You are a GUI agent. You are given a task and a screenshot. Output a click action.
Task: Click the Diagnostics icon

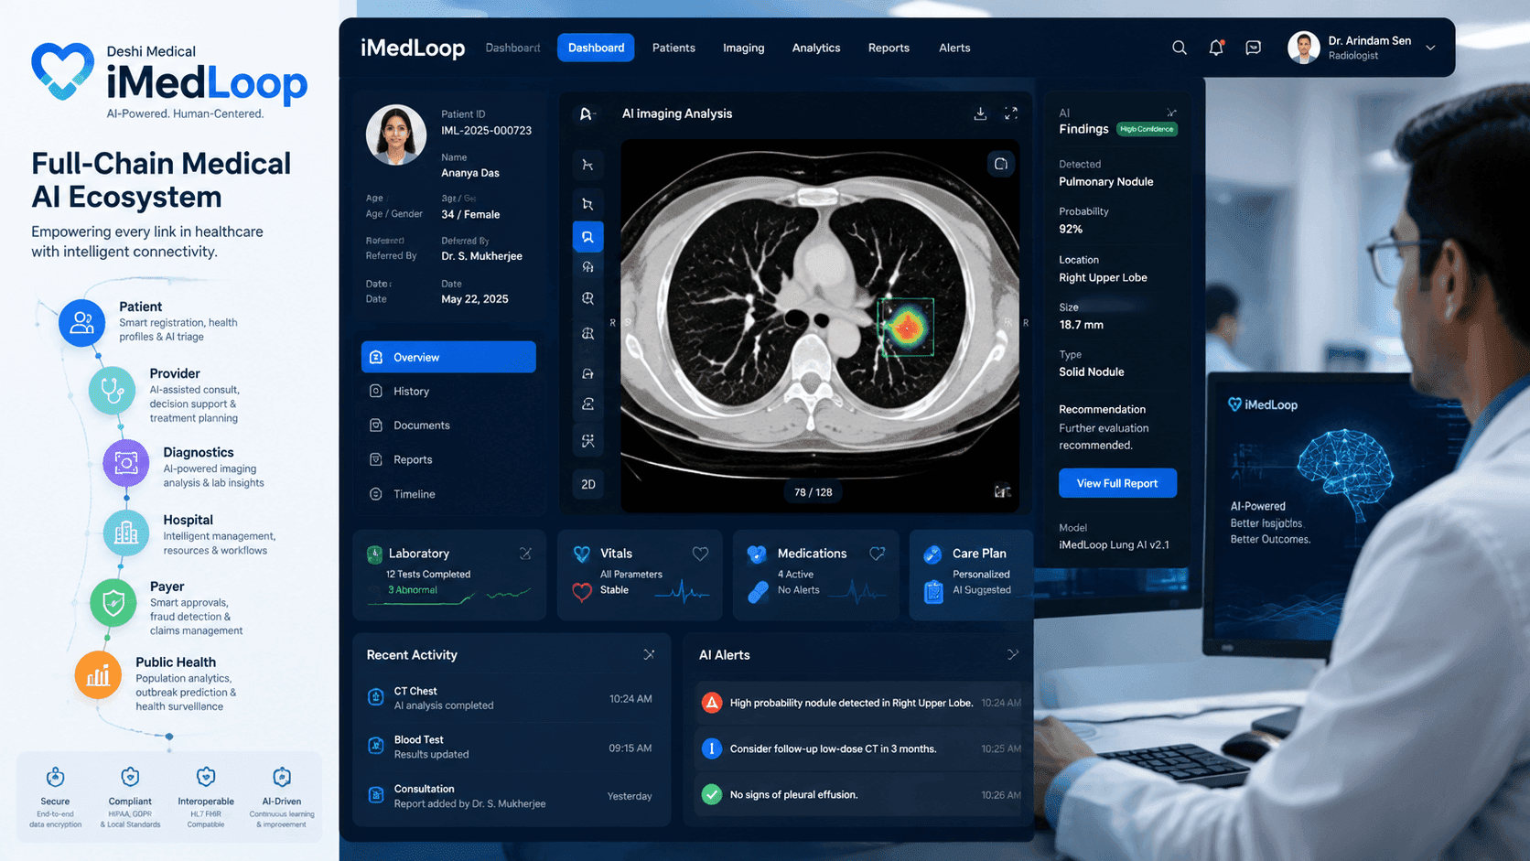click(126, 463)
